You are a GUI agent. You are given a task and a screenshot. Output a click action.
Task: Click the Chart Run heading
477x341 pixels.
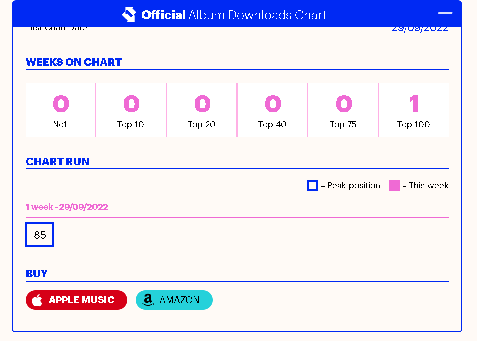pos(57,162)
